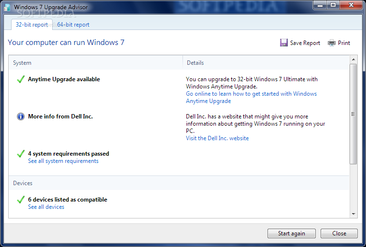Click the Devices section header
This screenshot has width=366, height=247.
(179, 183)
